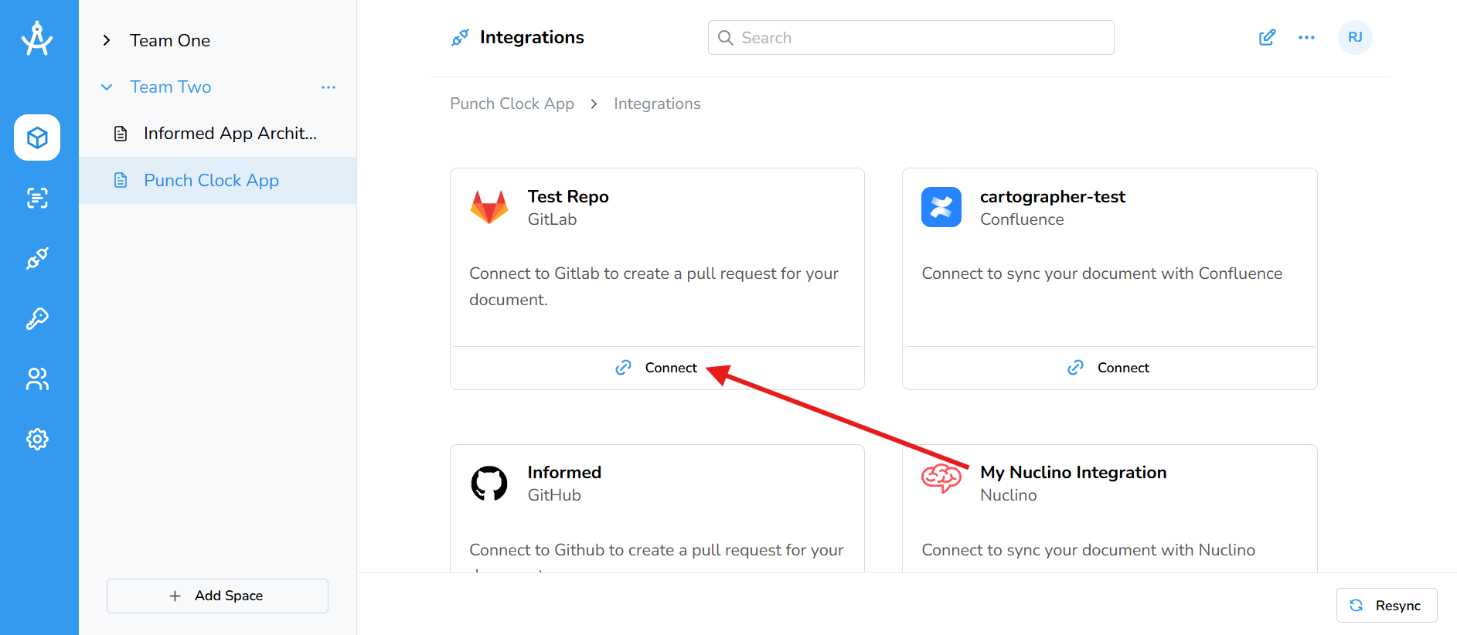
Task: Select Team Two in the tree
Action: 170,87
